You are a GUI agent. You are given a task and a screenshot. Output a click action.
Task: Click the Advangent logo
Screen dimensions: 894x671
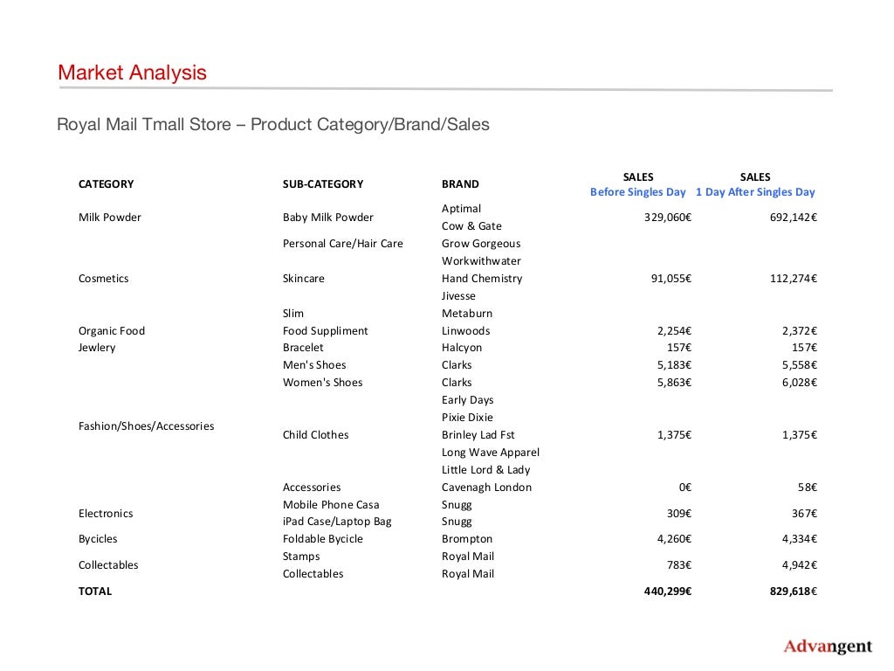point(828,647)
